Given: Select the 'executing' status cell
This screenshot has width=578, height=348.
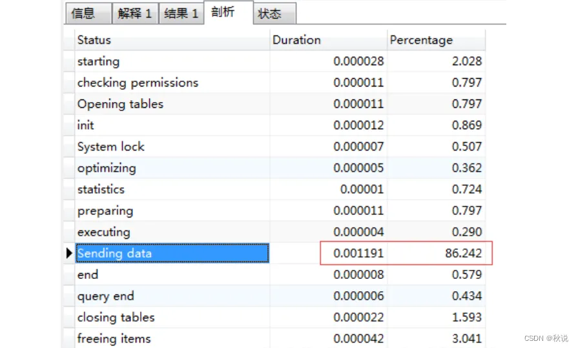Looking at the screenshot, I should [172, 232].
